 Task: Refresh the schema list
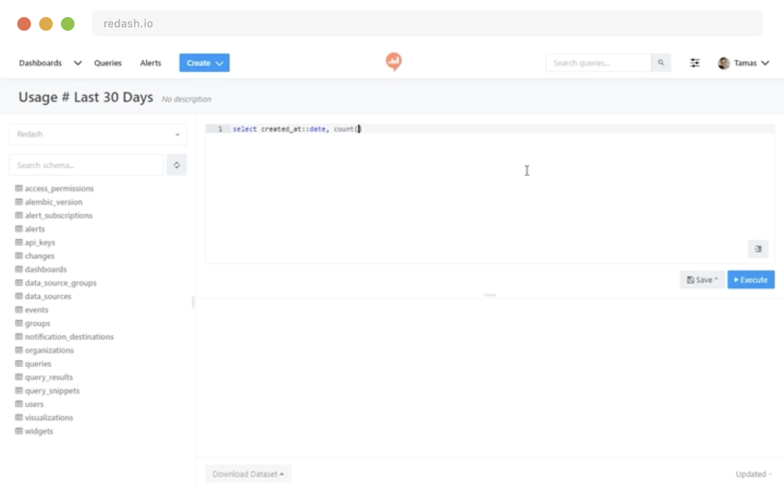point(177,165)
